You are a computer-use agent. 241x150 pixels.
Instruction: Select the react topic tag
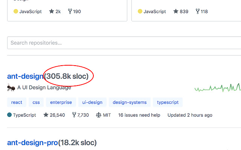click(17, 102)
